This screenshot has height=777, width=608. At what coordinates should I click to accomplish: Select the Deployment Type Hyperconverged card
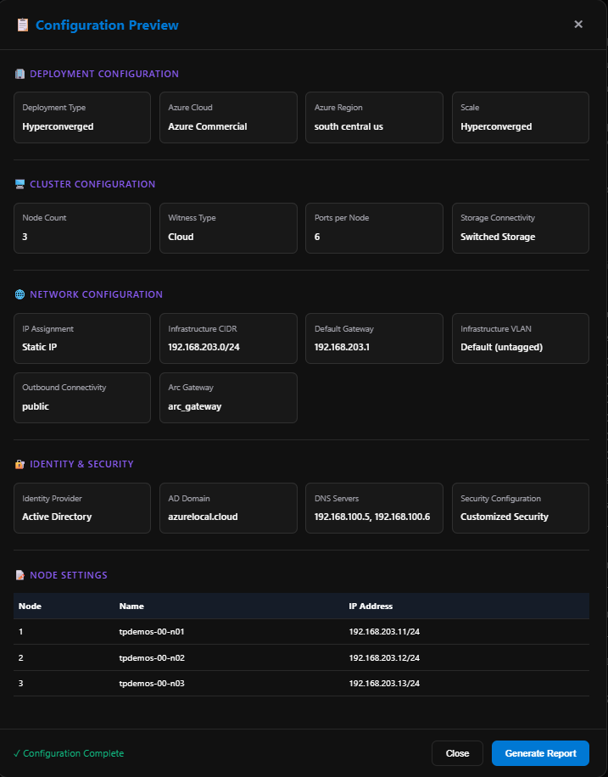(82, 118)
